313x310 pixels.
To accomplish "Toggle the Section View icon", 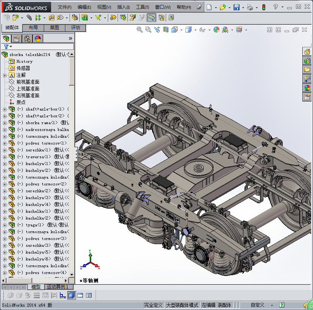I will click(166, 30).
